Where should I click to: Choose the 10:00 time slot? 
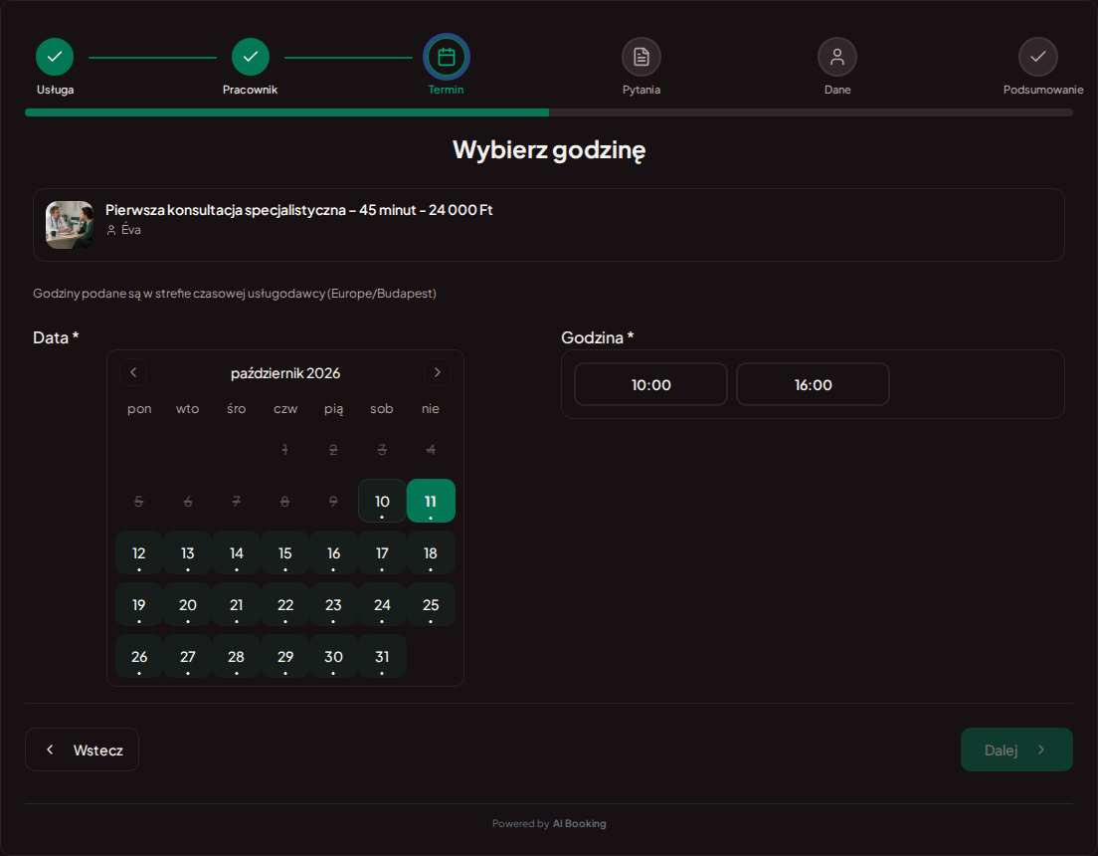pyautogui.click(x=650, y=384)
